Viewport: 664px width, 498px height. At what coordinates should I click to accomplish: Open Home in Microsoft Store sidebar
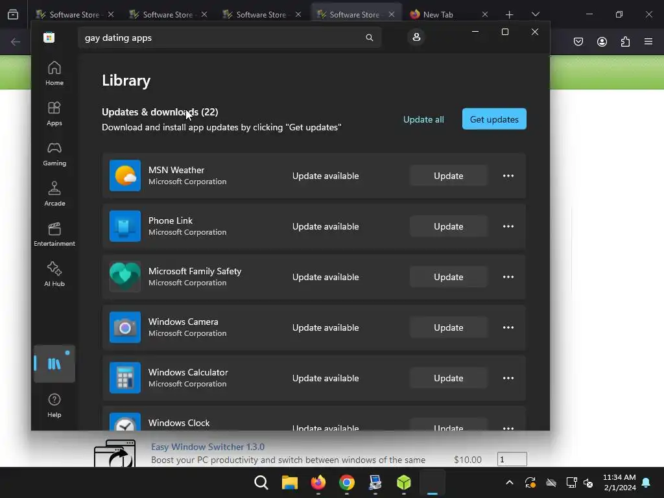tap(54, 74)
